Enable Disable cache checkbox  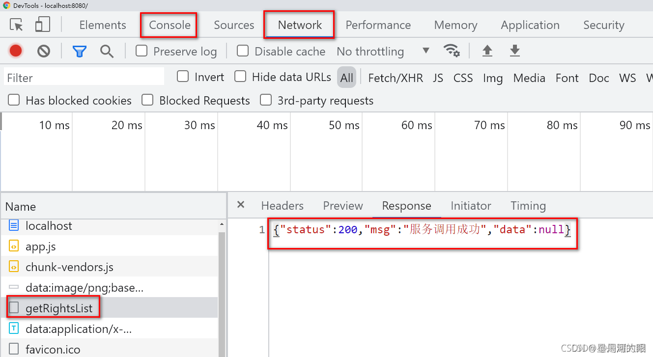[243, 51]
